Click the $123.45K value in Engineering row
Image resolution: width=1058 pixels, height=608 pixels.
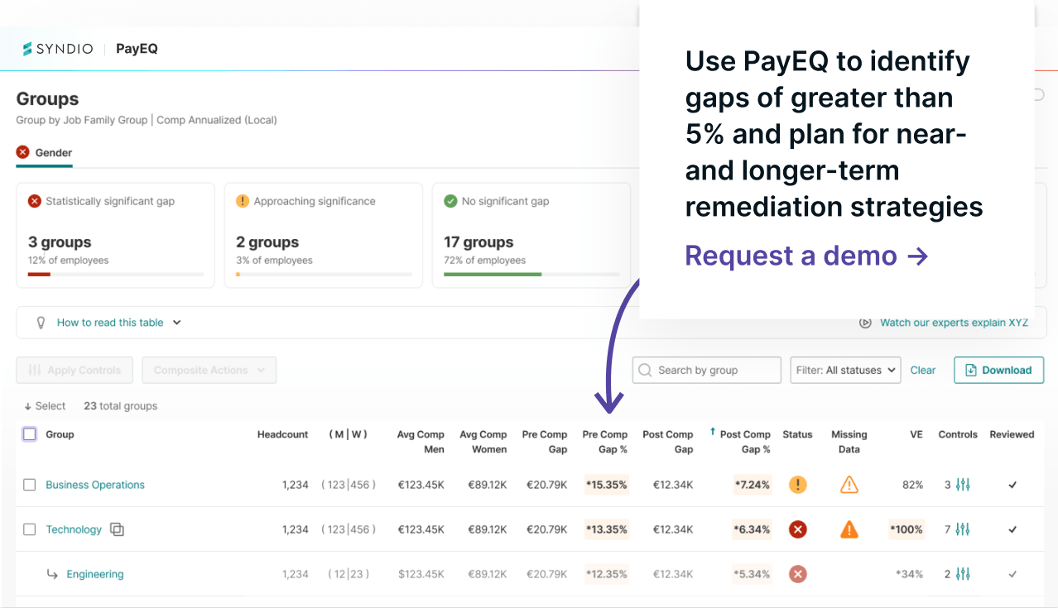point(421,574)
